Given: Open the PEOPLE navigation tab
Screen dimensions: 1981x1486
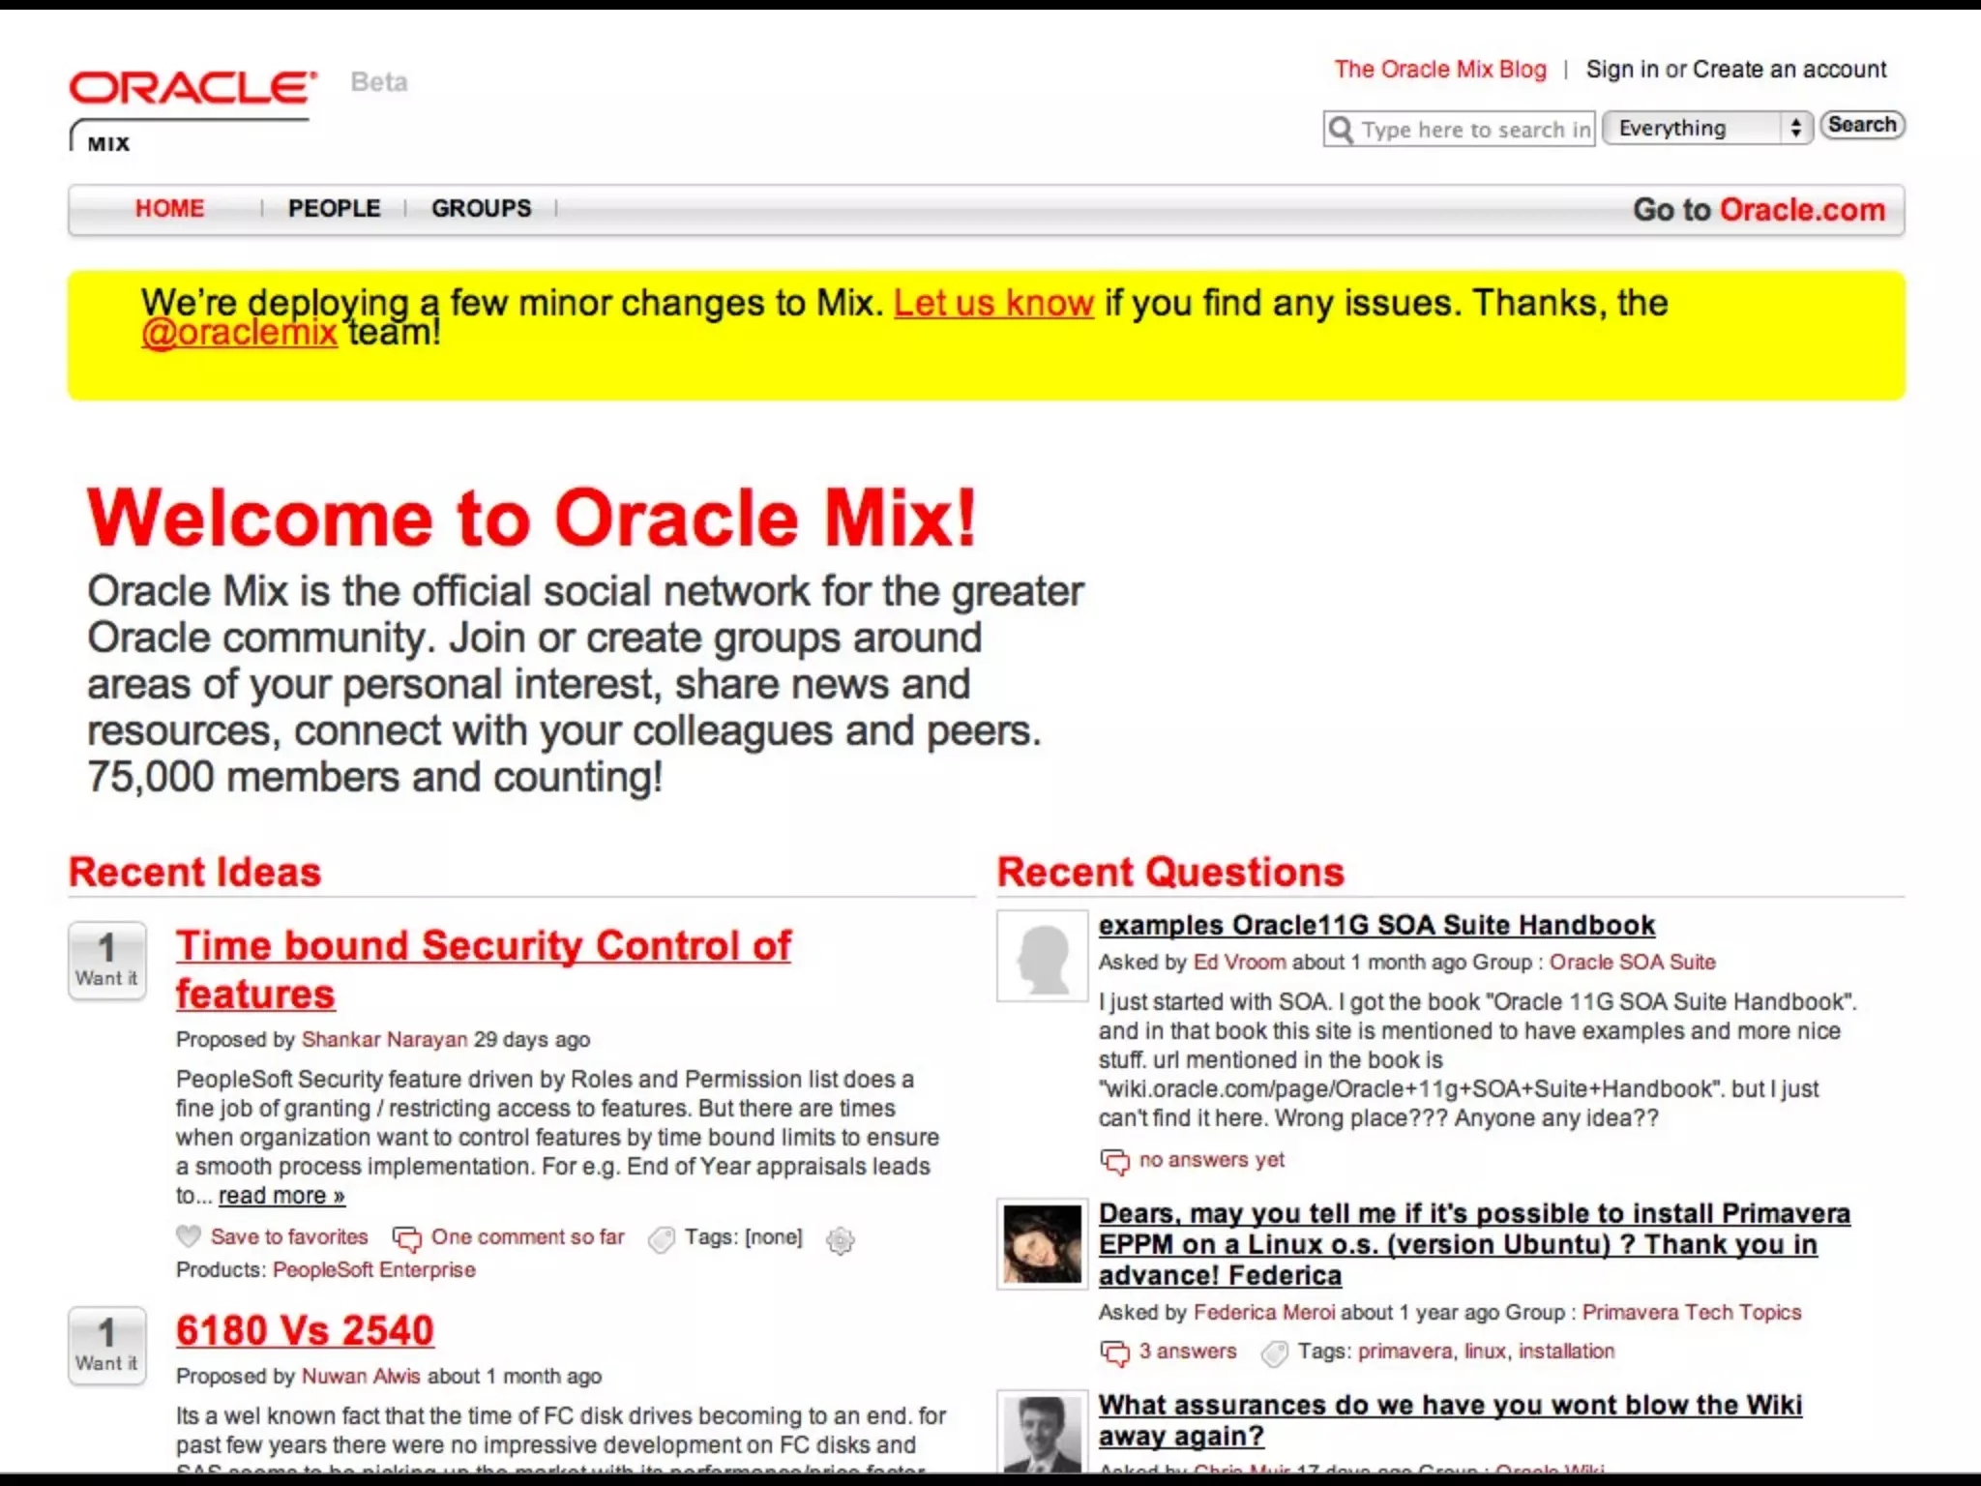Looking at the screenshot, I should [x=334, y=208].
